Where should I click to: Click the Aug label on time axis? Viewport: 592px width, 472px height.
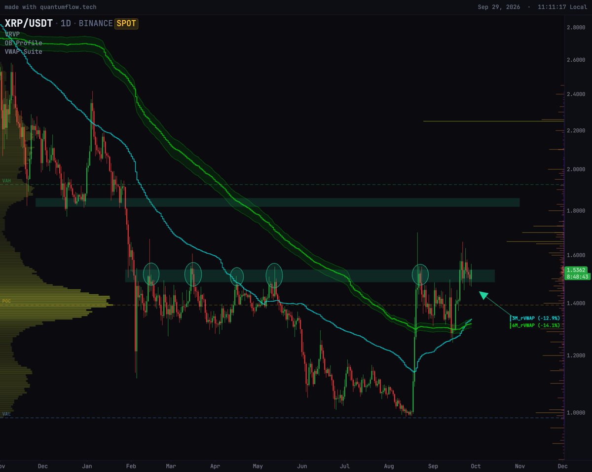click(389, 466)
